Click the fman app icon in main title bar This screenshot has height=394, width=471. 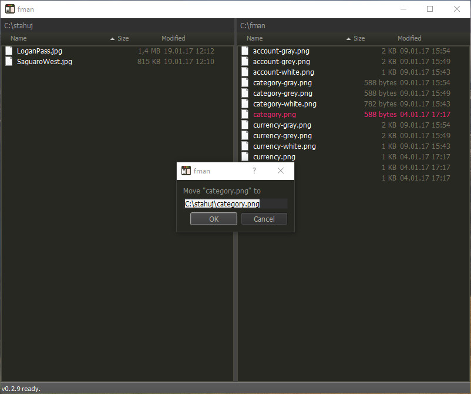(10, 9)
